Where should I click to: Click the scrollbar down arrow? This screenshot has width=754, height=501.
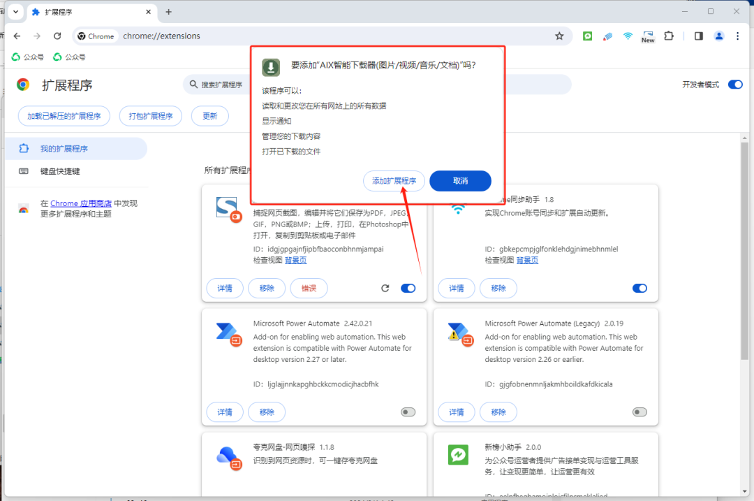click(x=744, y=491)
